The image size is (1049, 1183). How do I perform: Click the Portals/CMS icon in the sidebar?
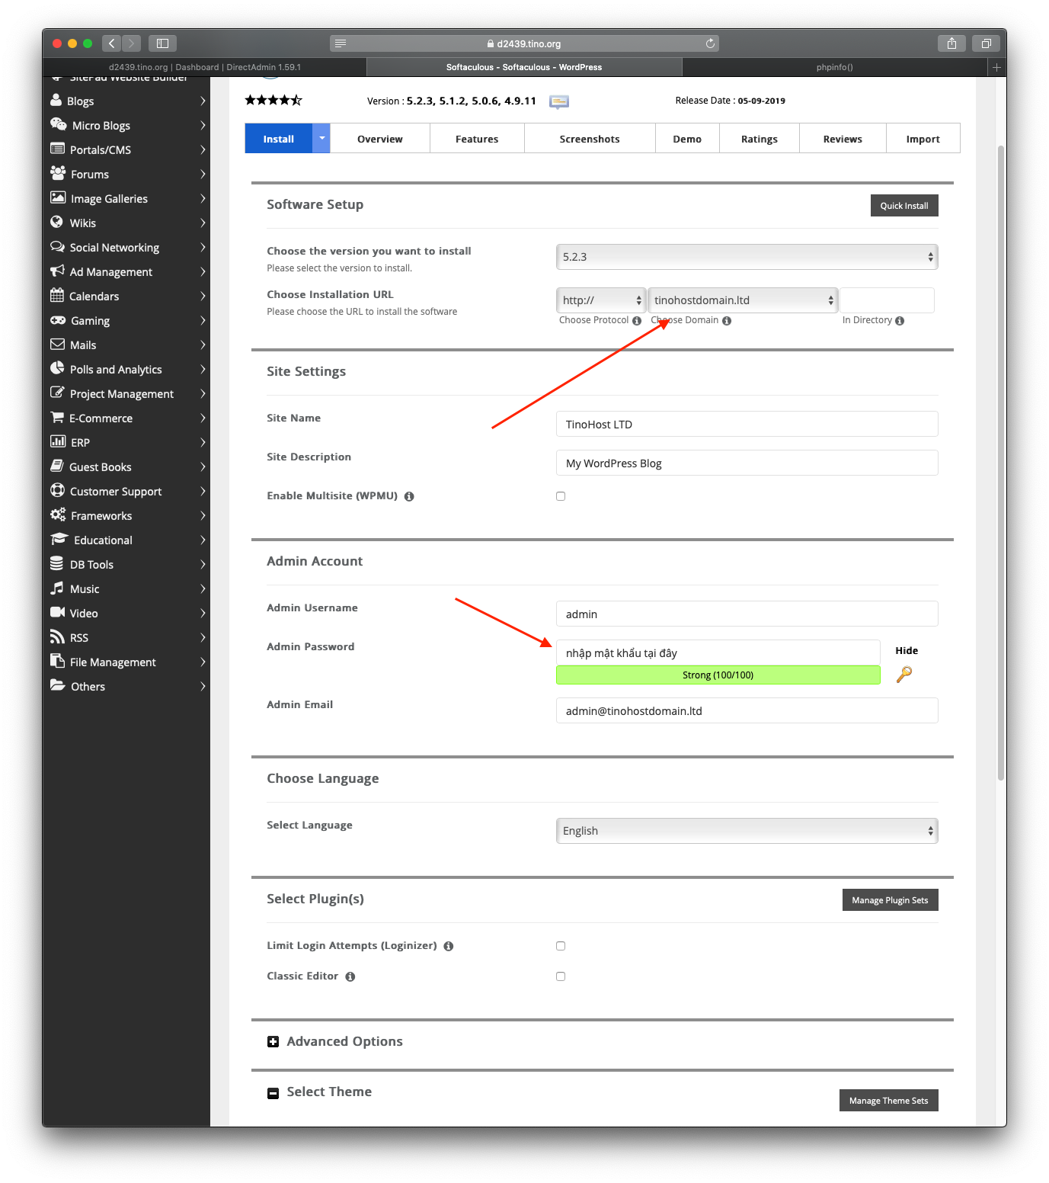(x=57, y=149)
